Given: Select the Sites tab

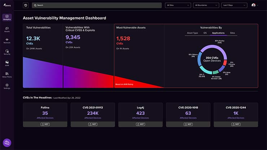Looking at the screenshot, I should point(232,33).
